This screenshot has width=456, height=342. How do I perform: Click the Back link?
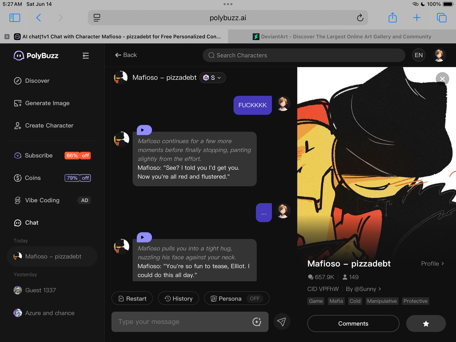pyautogui.click(x=126, y=55)
